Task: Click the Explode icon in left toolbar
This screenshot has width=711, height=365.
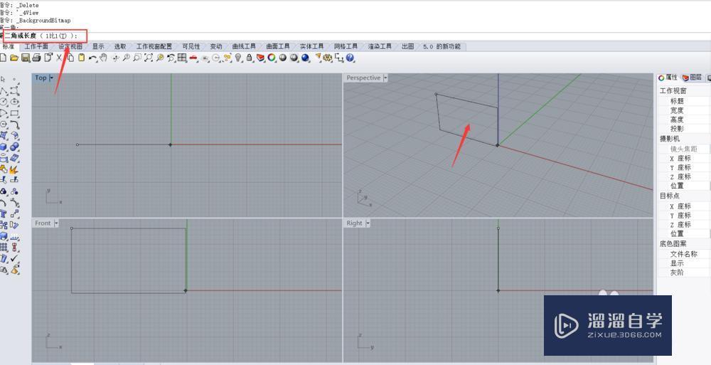Action: pyautogui.click(x=14, y=170)
